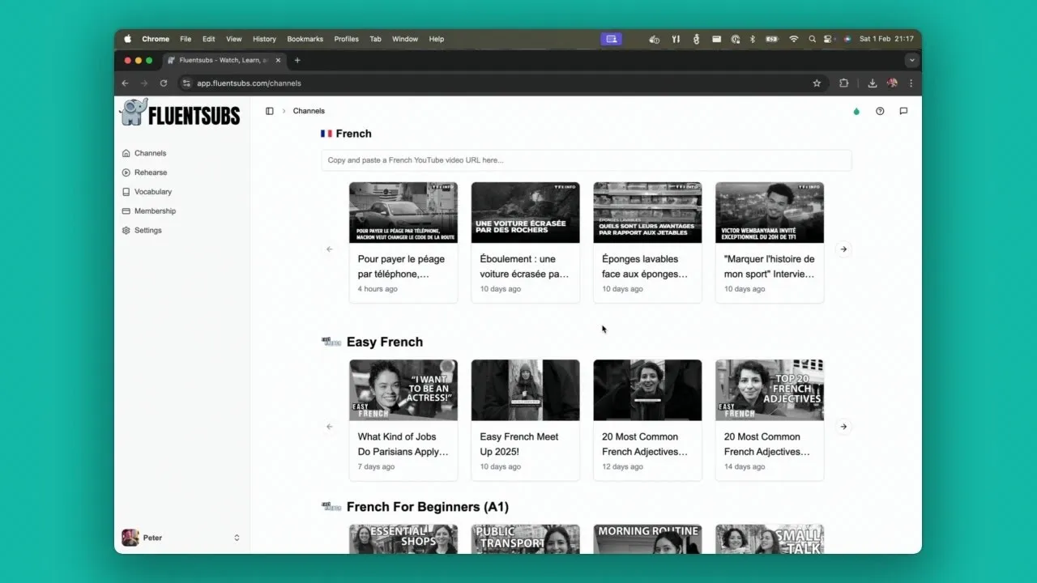Open the File menu
Screen dimensions: 1037x583
click(x=186, y=39)
